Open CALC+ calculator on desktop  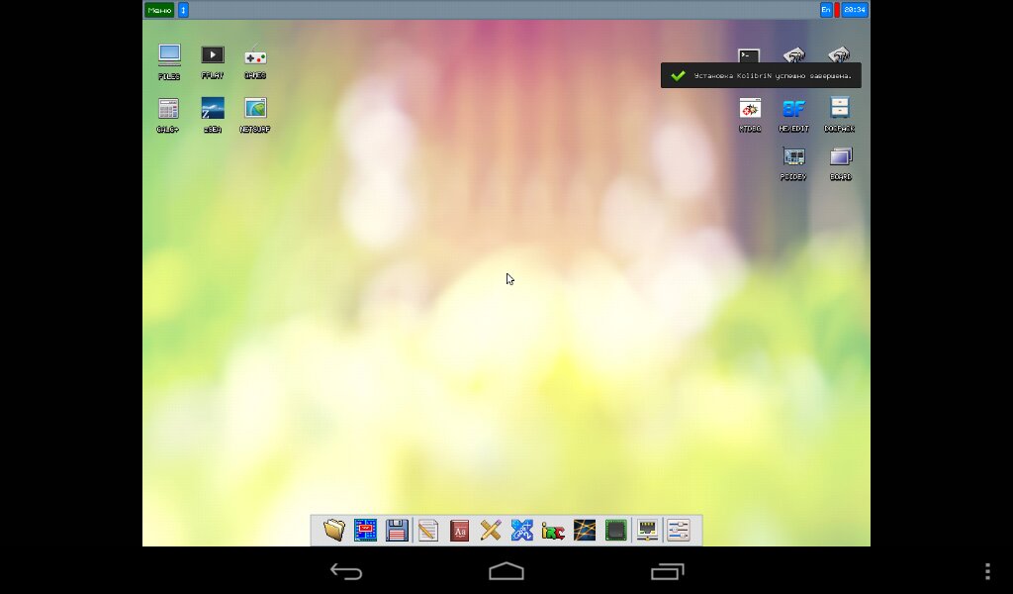coord(168,110)
